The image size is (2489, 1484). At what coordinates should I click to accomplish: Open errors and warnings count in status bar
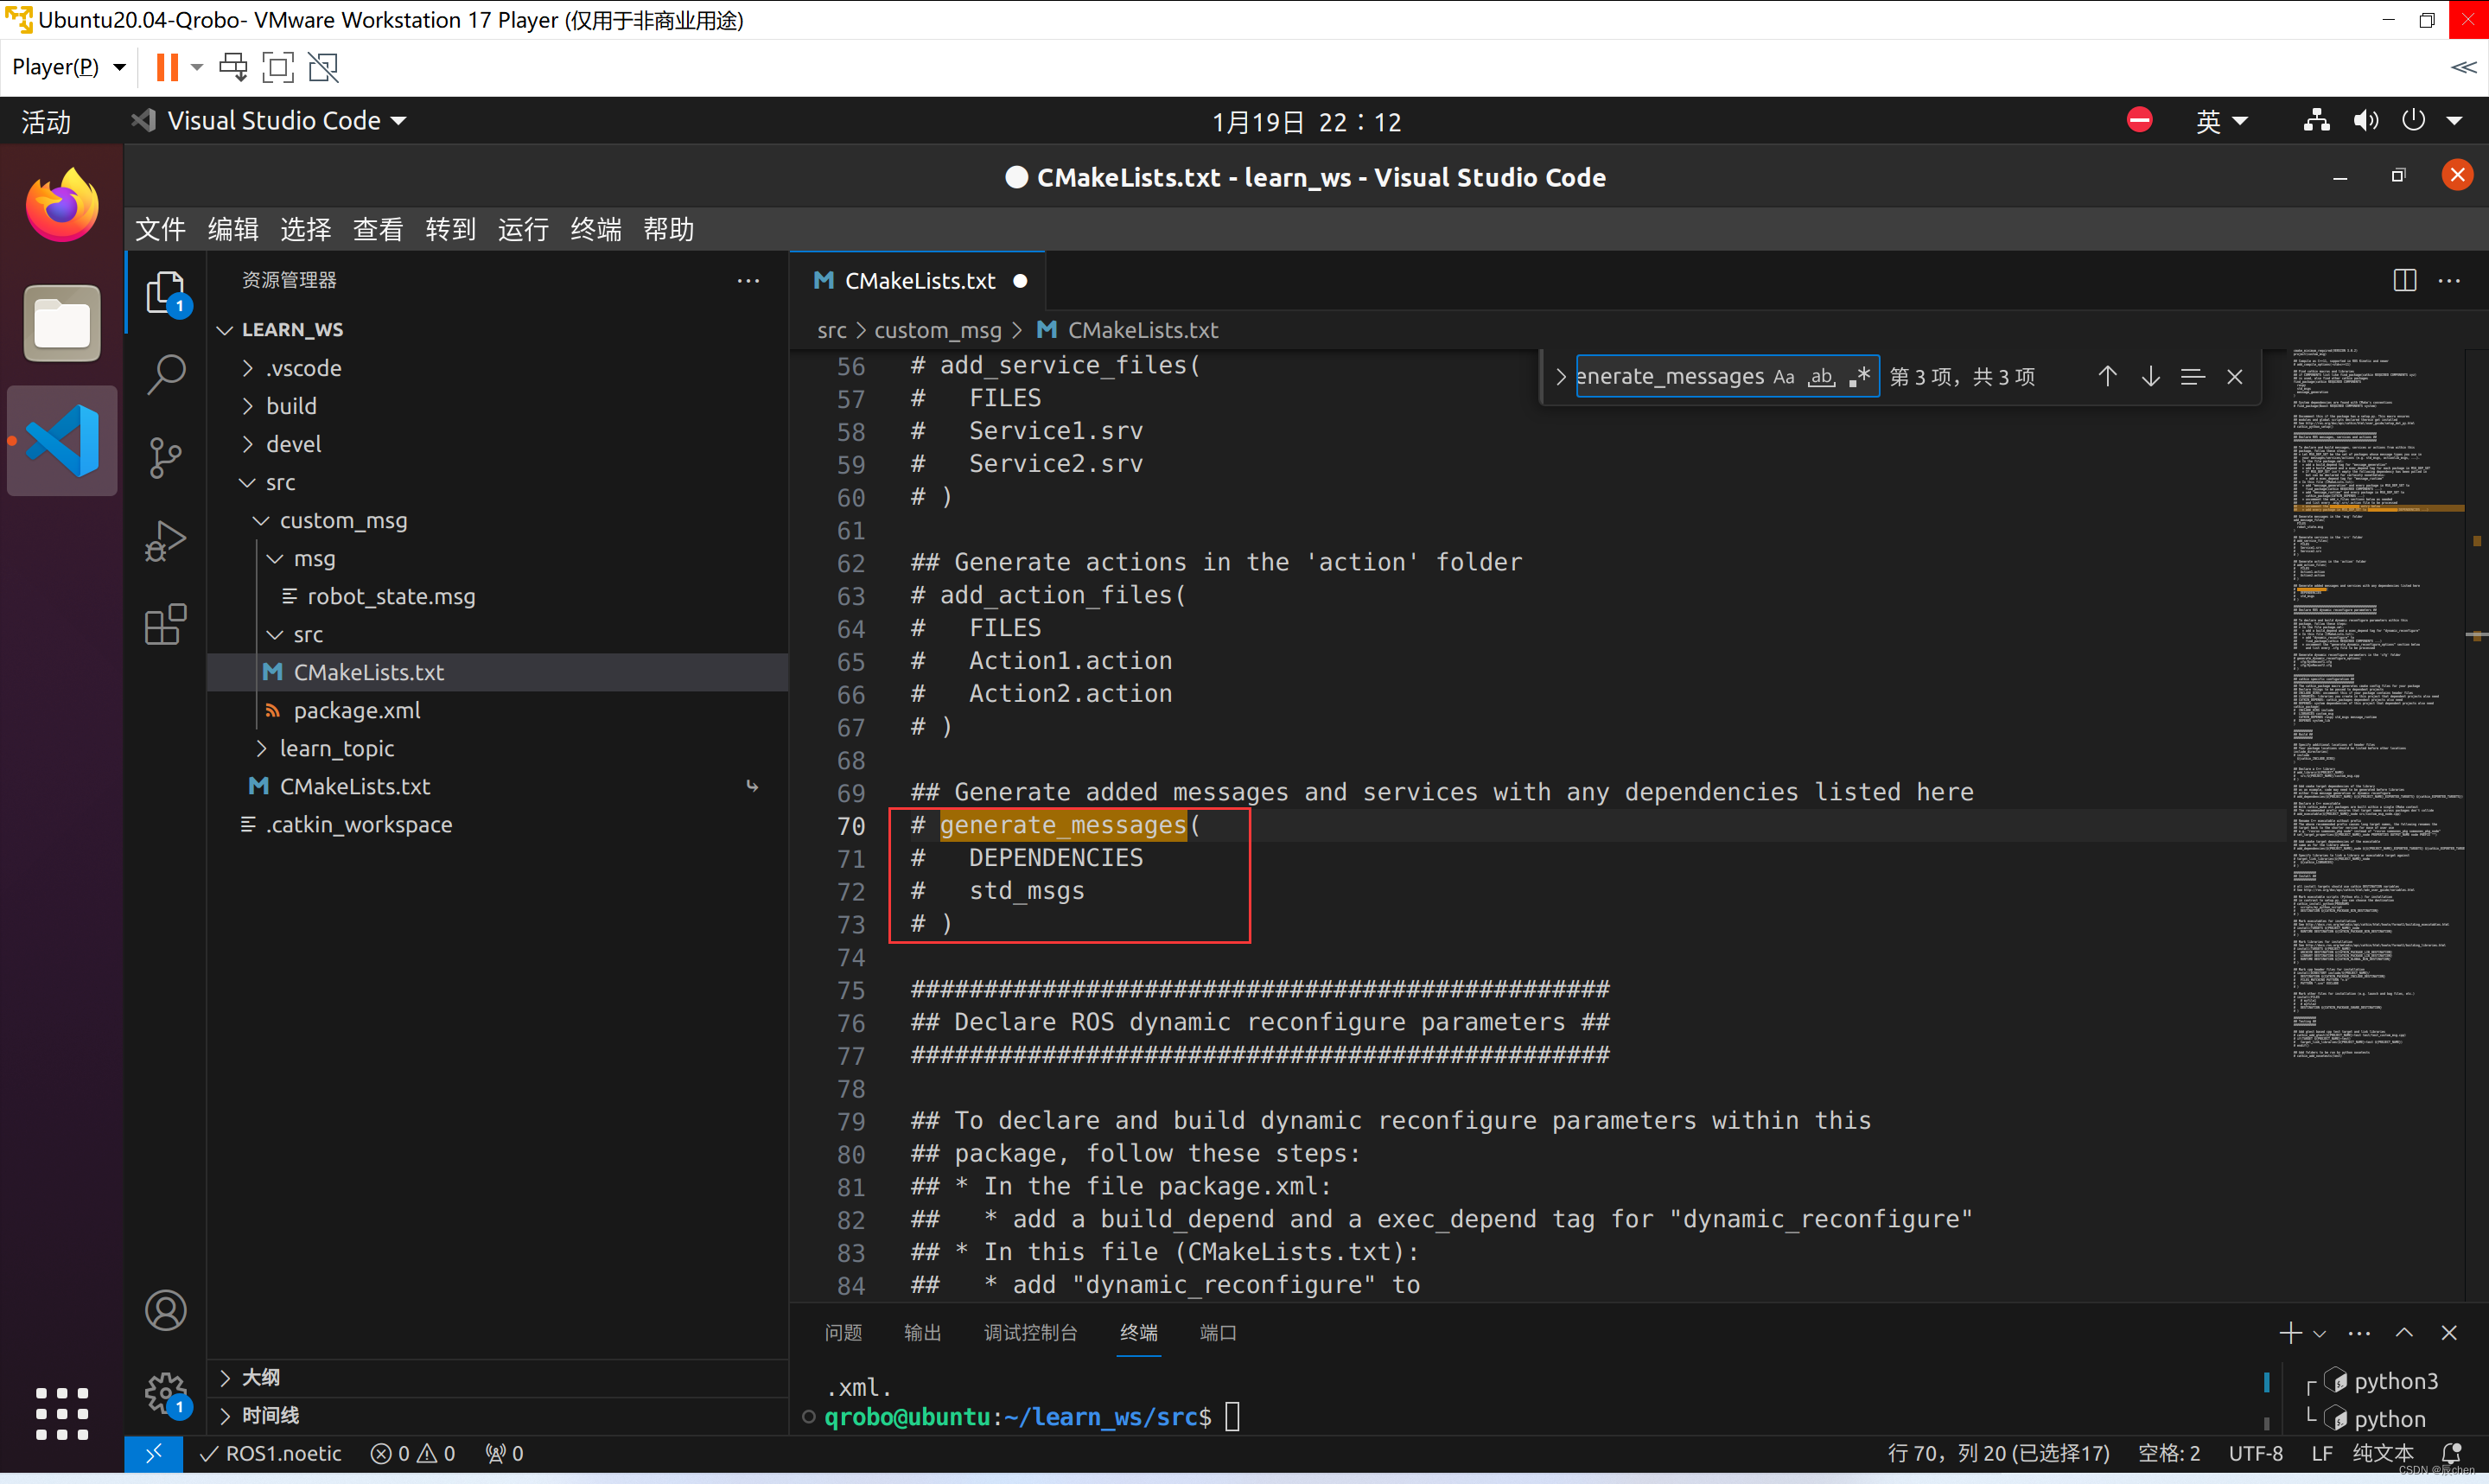coord(413,1453)
